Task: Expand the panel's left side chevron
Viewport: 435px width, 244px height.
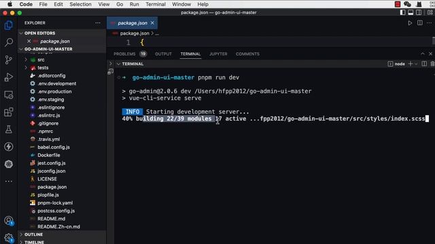Action: point(110,64)
